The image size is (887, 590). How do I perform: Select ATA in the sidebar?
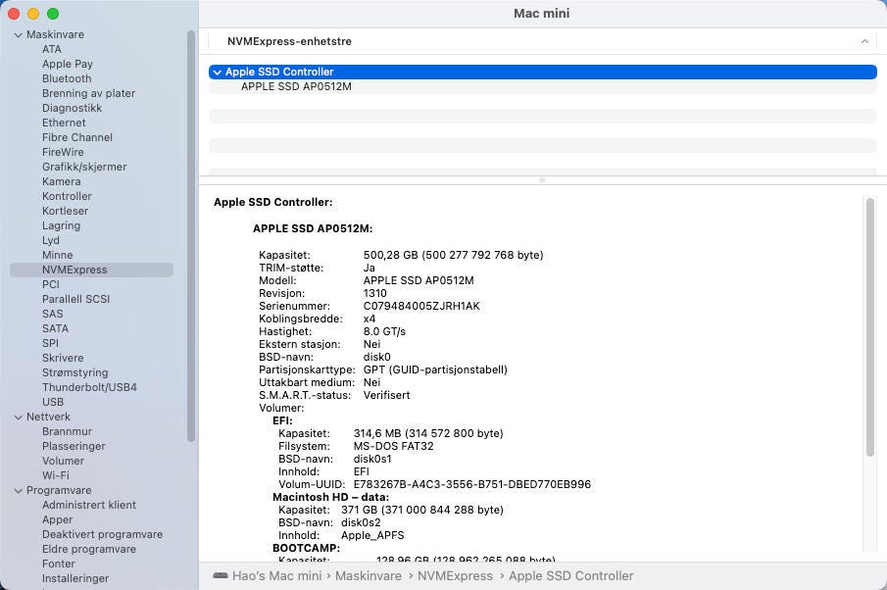(x=52, y=49)
